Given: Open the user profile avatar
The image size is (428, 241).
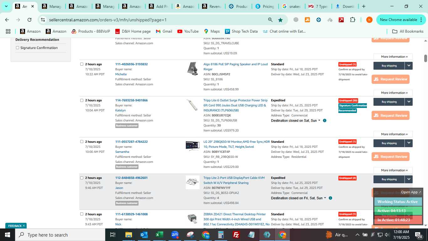Looking at the screenshot, I should click(x=369, y=20).
